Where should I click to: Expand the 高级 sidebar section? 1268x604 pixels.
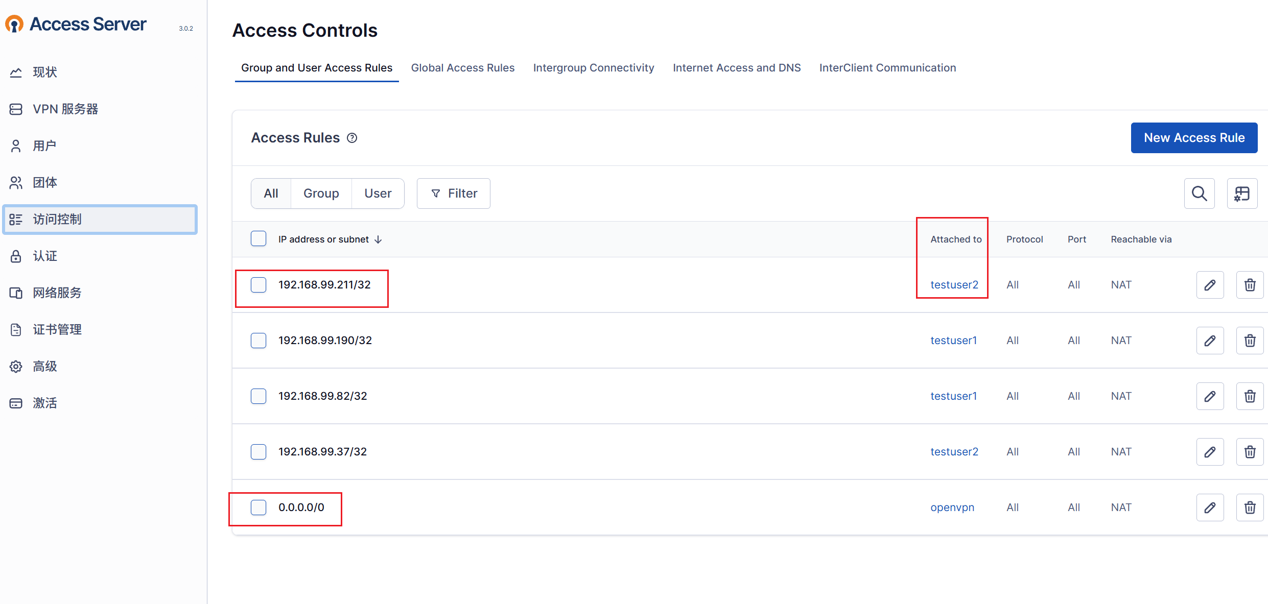(45, 367)
